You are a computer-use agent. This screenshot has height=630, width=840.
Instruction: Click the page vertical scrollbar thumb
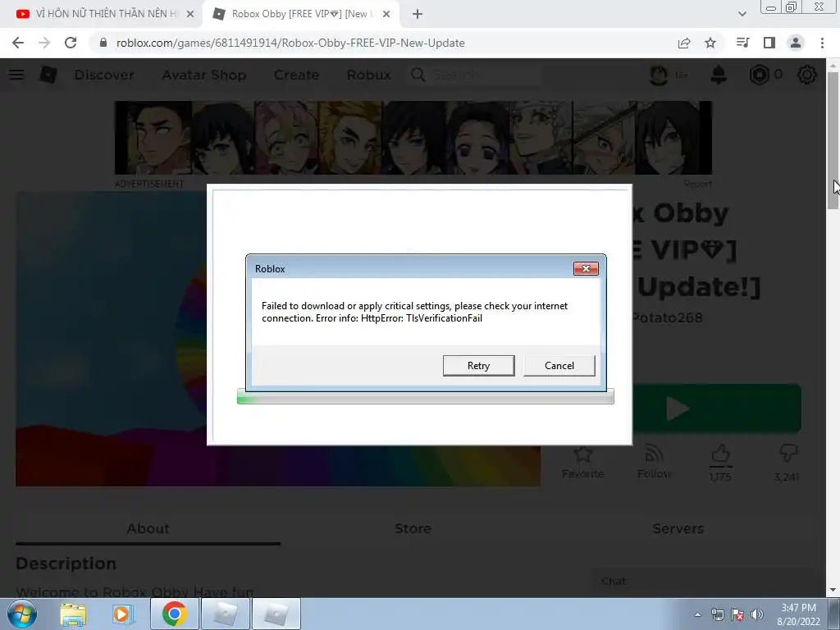(833, 141)
